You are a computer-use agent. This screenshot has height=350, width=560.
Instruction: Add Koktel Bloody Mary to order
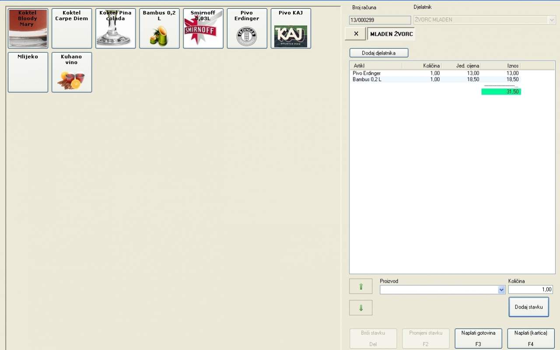pyautogui.click(x=28, y=28)
